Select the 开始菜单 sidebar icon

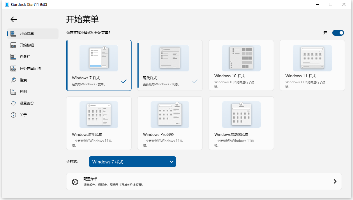point(13,33)
